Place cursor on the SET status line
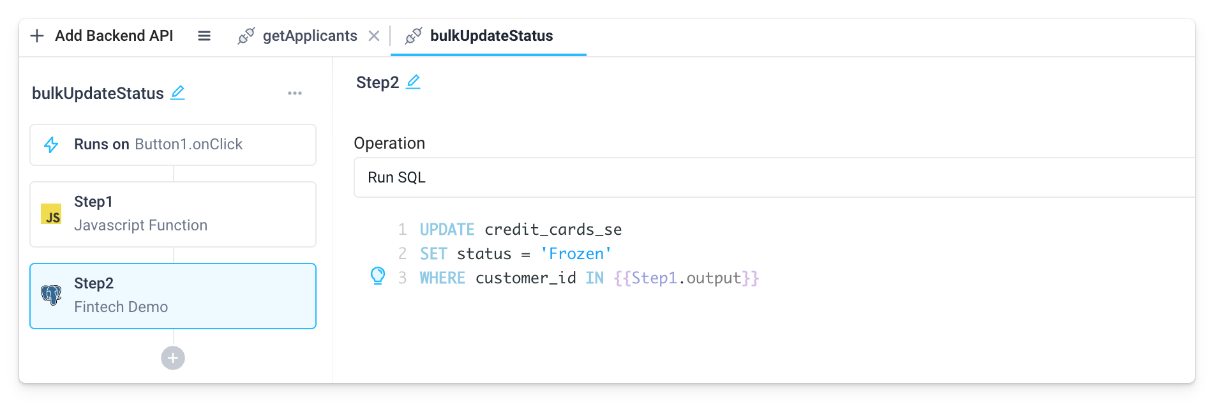 (x=517, y=253)
